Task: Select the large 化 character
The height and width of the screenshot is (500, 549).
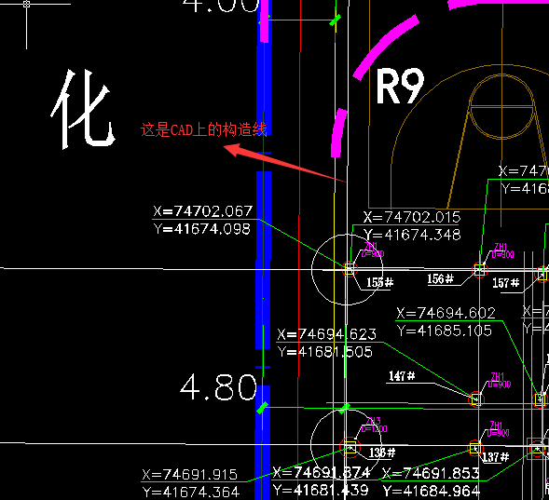Action: tap(83, 109)
